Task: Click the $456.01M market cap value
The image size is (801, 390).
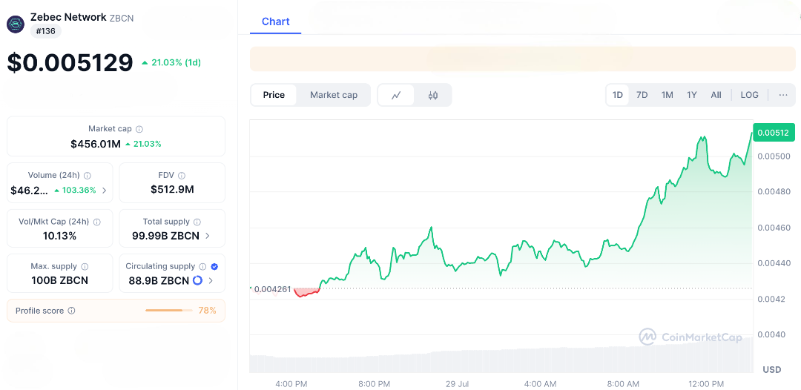Action: pos(96,144)
